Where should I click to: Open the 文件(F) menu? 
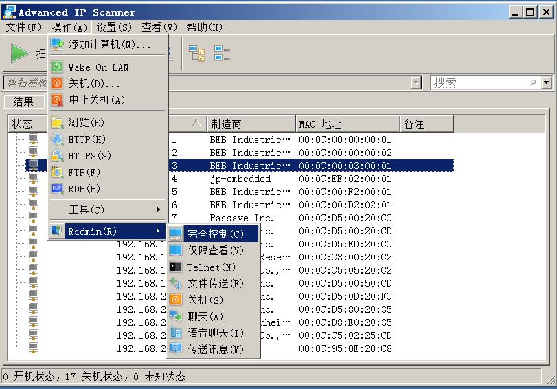(23, 27)
